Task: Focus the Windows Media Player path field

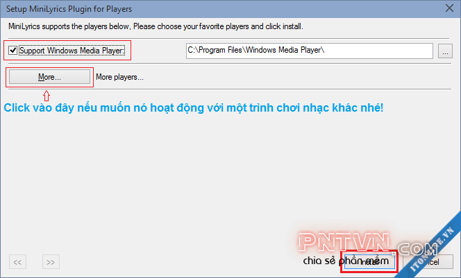Action: point(309,51)
